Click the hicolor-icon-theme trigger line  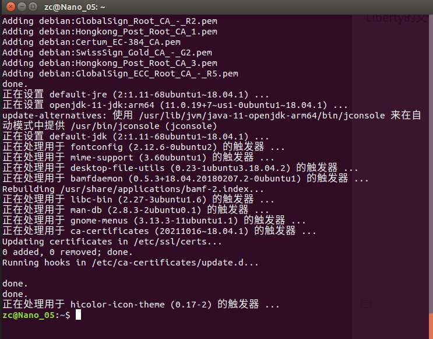[x=140, y=305]
